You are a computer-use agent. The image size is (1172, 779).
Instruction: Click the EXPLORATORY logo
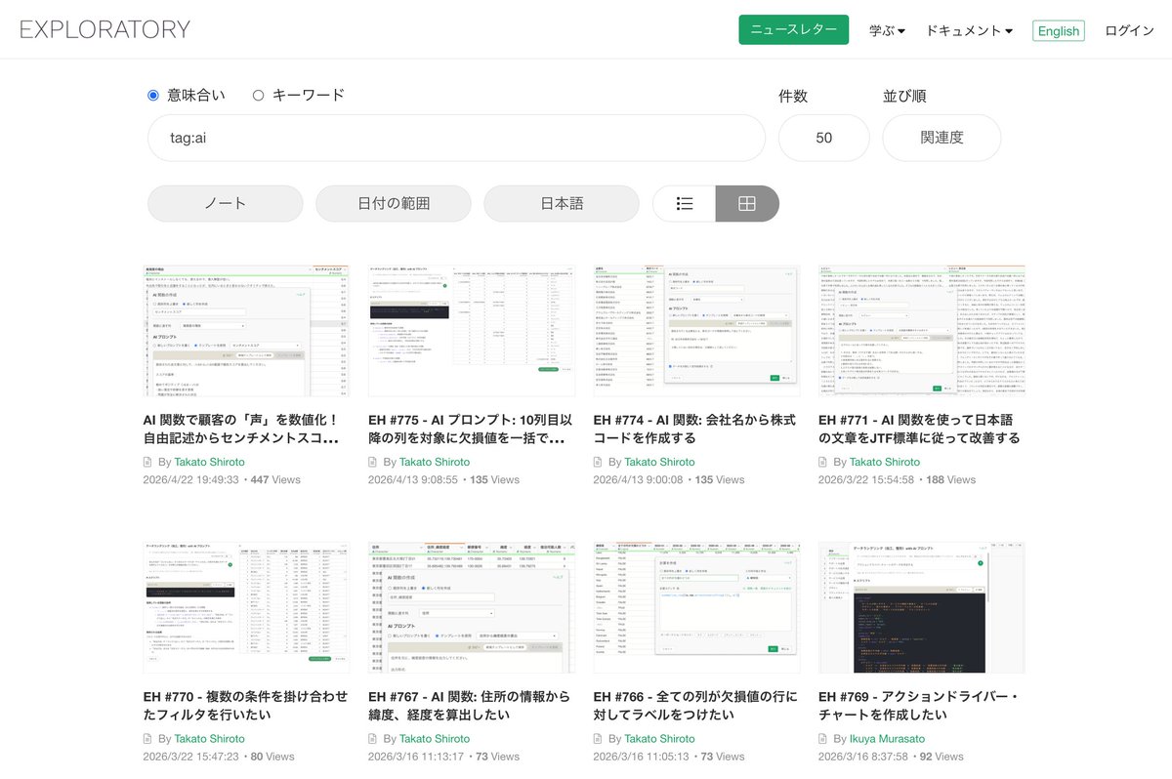tap(105, 29)
